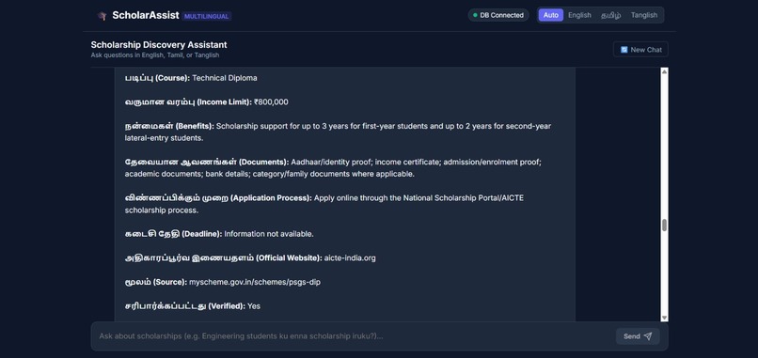Click the ScholarAssist title text
Image resolution: width=758 pixels, height=358 pixels.
146,15
